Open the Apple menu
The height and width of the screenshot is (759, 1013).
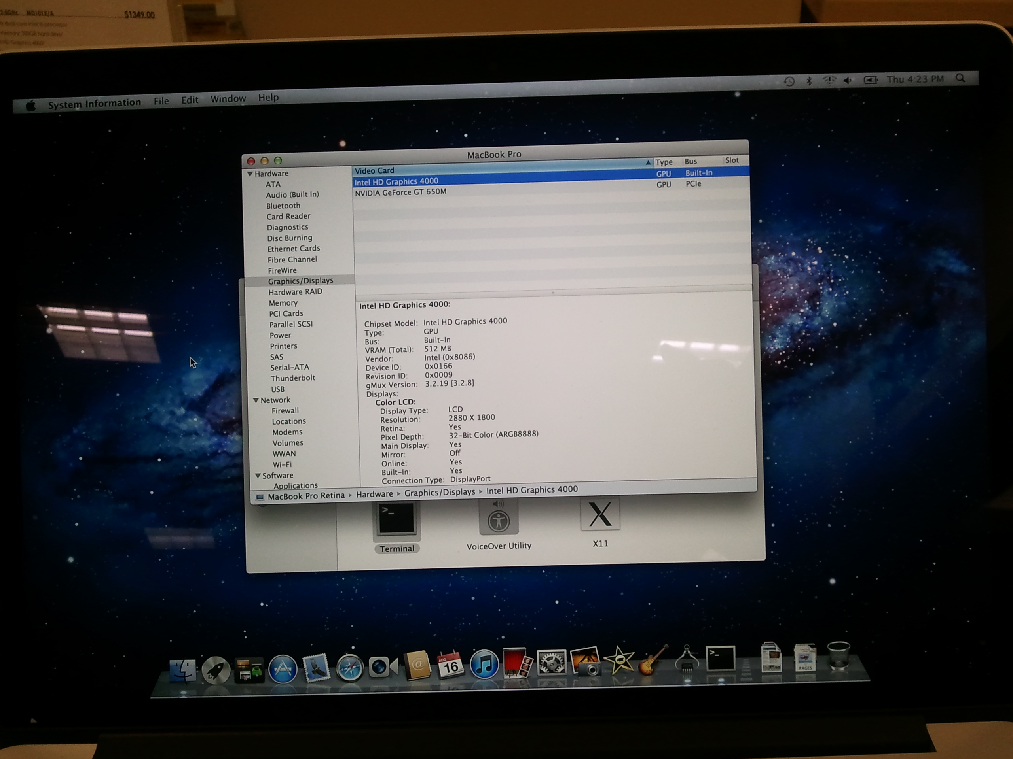coord(31,106)
